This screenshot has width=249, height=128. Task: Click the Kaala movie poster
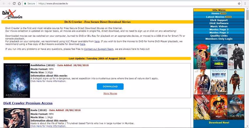(x=17, y=118)
